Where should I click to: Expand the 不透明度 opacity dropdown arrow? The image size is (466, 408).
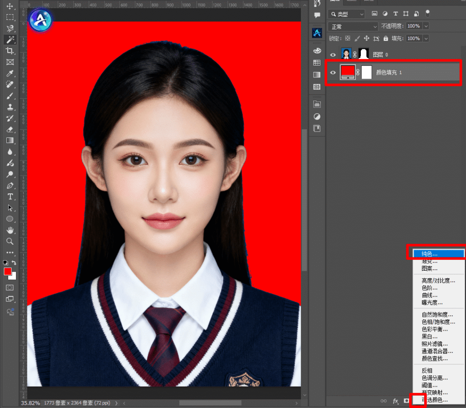tap(426, 26)
